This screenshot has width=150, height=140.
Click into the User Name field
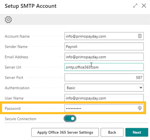pos(104,98)
